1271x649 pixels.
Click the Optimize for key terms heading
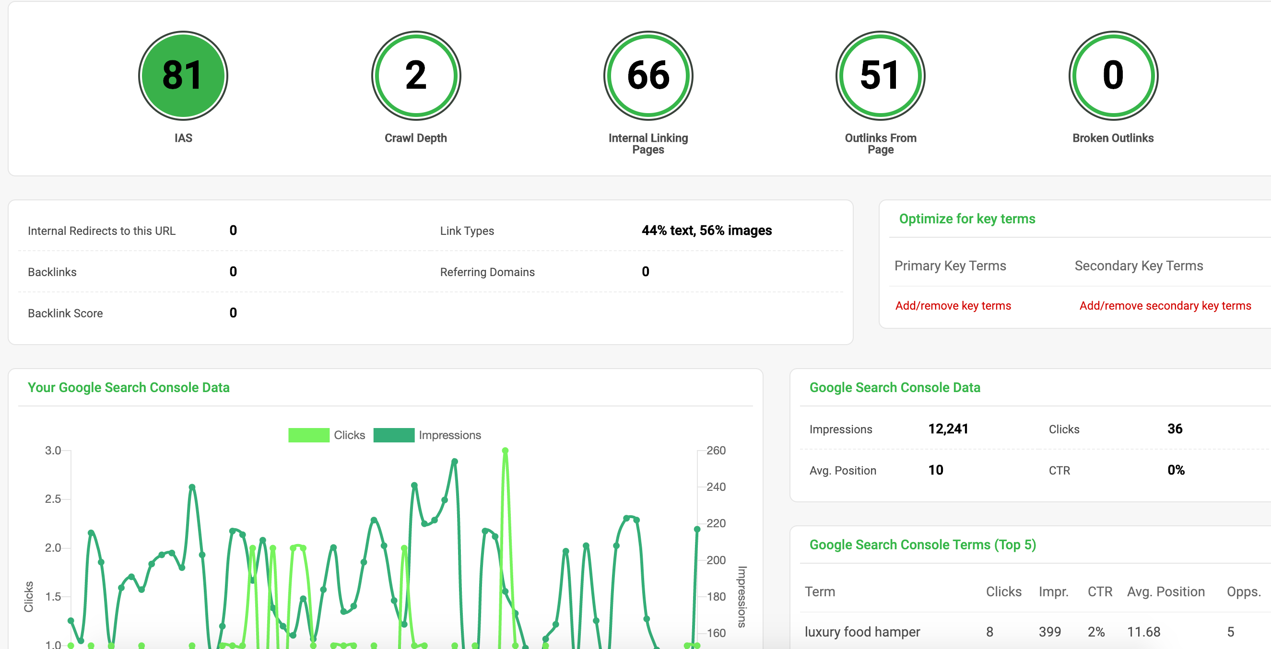(967, 219)
